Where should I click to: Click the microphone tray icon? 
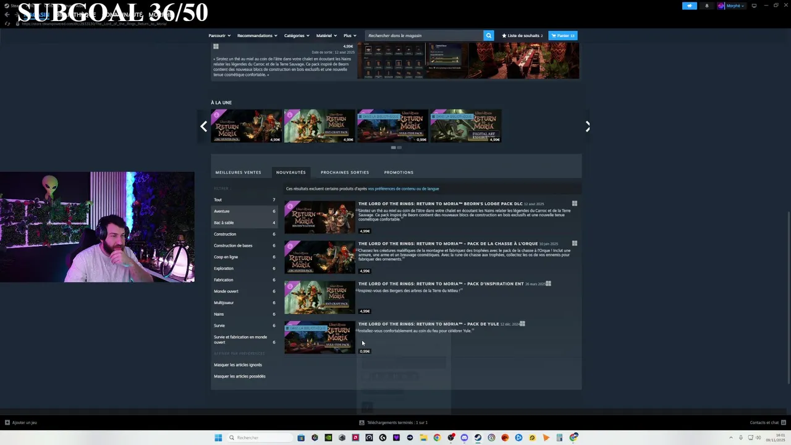742,438
